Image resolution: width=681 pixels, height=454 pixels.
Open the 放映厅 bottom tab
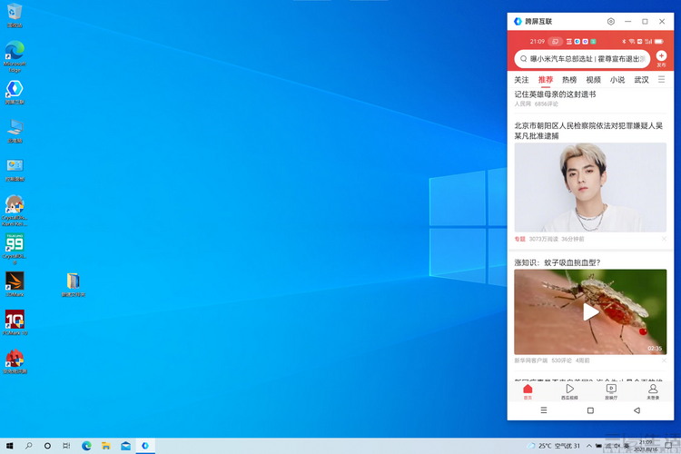point(611,391)
